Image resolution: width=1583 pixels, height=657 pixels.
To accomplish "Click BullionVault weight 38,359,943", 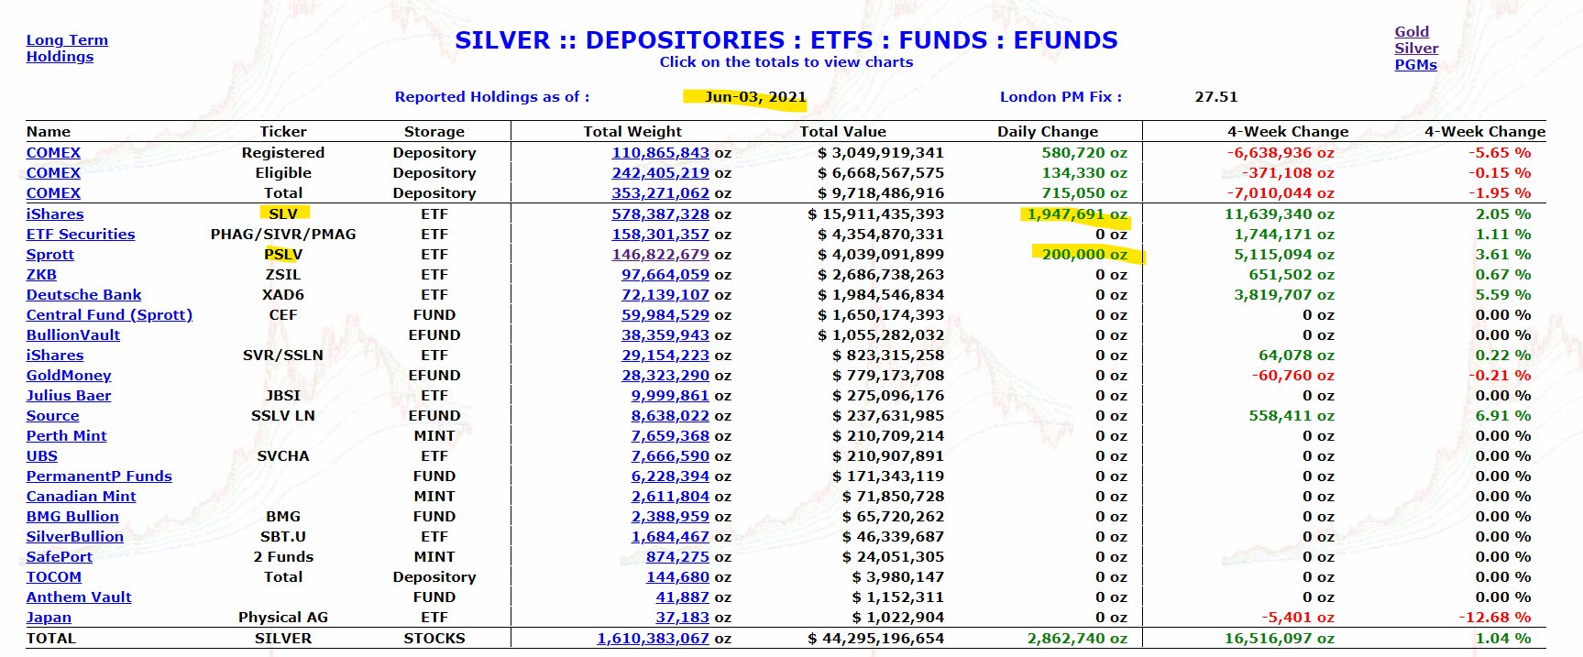I will (665, 334).
